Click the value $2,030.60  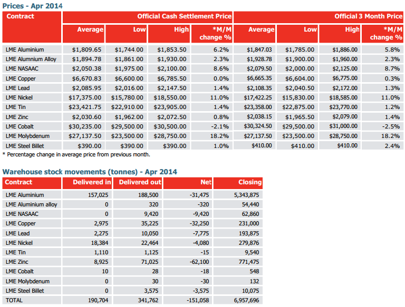86,117
